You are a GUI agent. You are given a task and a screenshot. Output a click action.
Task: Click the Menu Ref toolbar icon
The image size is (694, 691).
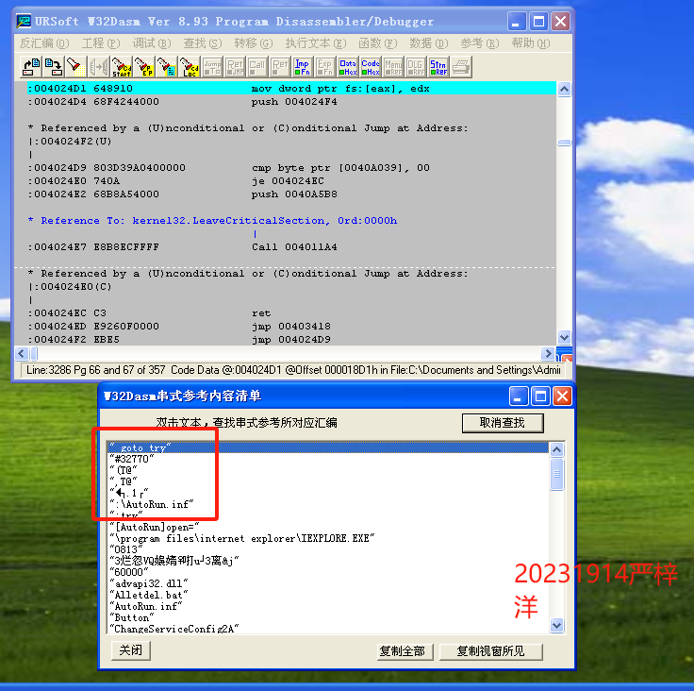(393, 67)
